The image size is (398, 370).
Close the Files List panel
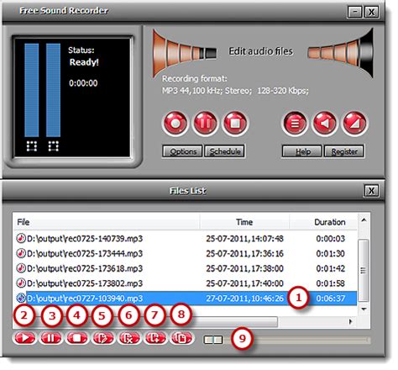click(x=371, y=191)
